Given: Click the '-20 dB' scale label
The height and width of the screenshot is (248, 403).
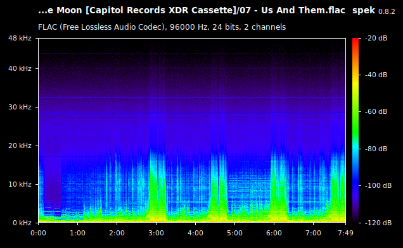Looking at the screenshot, I should (376, 38).
